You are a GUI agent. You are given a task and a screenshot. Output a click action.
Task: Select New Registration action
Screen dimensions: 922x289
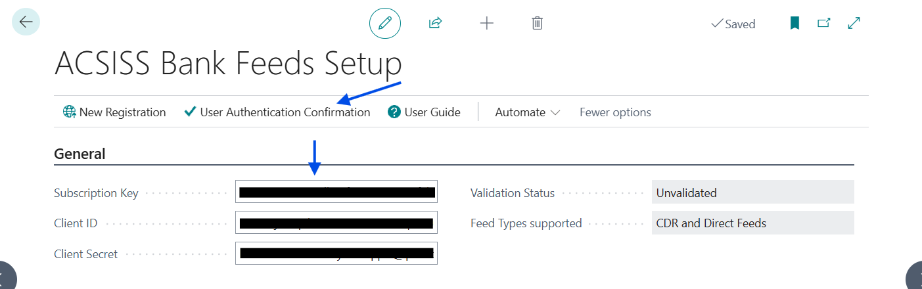click(114, 112)
